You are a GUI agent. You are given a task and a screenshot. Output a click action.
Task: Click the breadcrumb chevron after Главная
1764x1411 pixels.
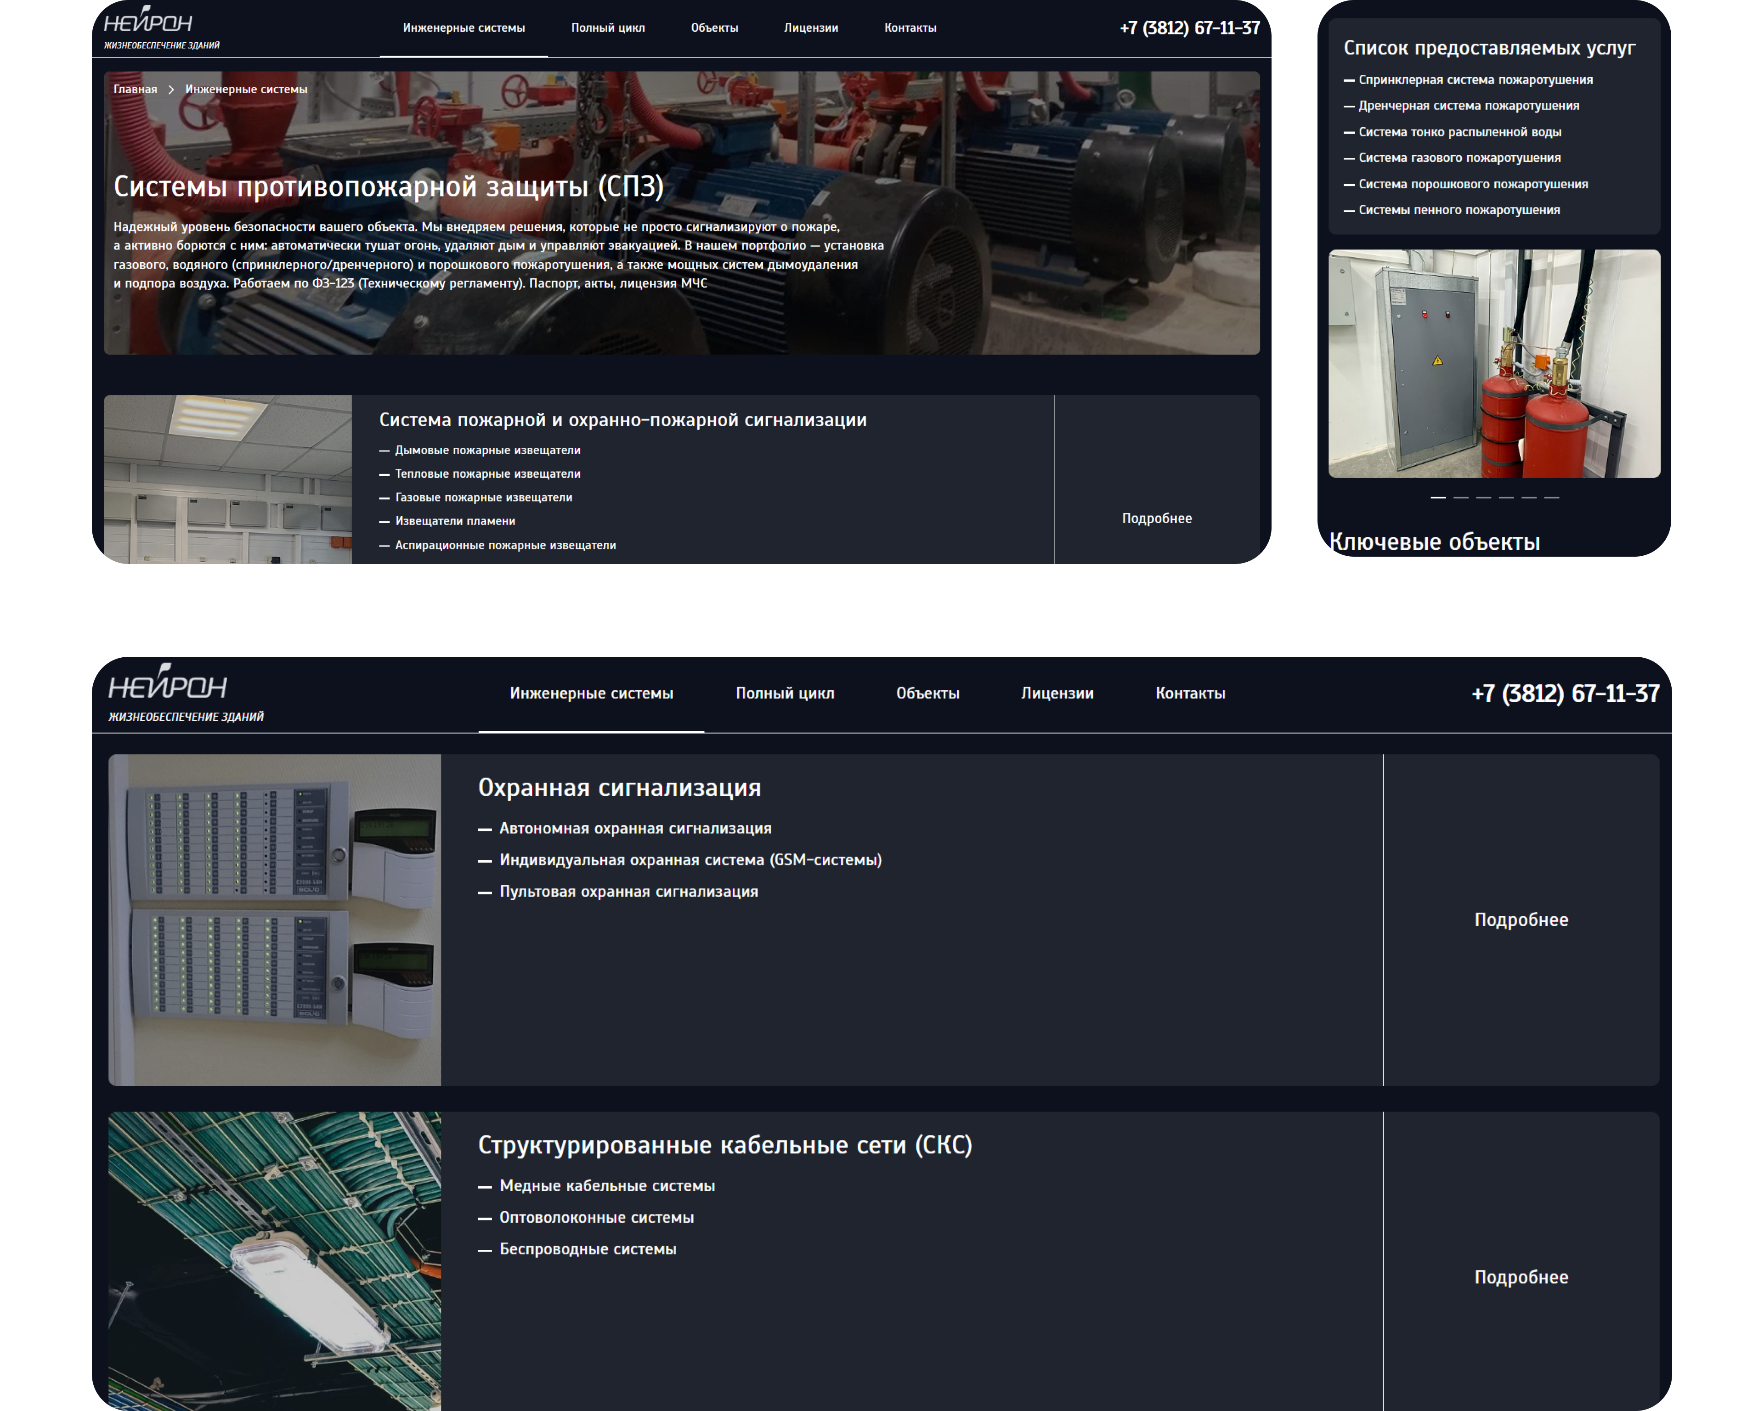(x=171, y=89)
